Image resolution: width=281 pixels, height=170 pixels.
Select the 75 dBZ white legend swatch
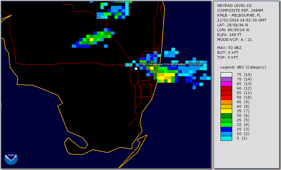226,75
